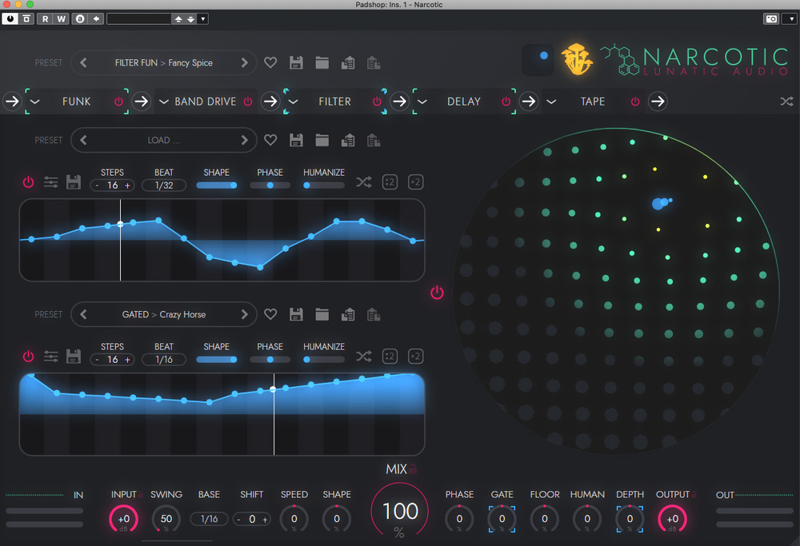Randomize the Crazy Horse sequencer with shuffle icon
Viewport: 800px width, 546px height.
(364, 356)
